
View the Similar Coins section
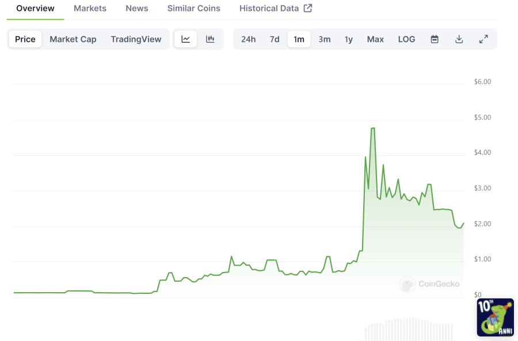coord(193,8)
